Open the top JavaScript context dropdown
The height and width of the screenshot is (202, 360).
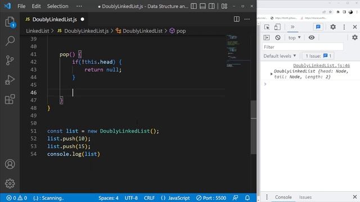(294, 38)
